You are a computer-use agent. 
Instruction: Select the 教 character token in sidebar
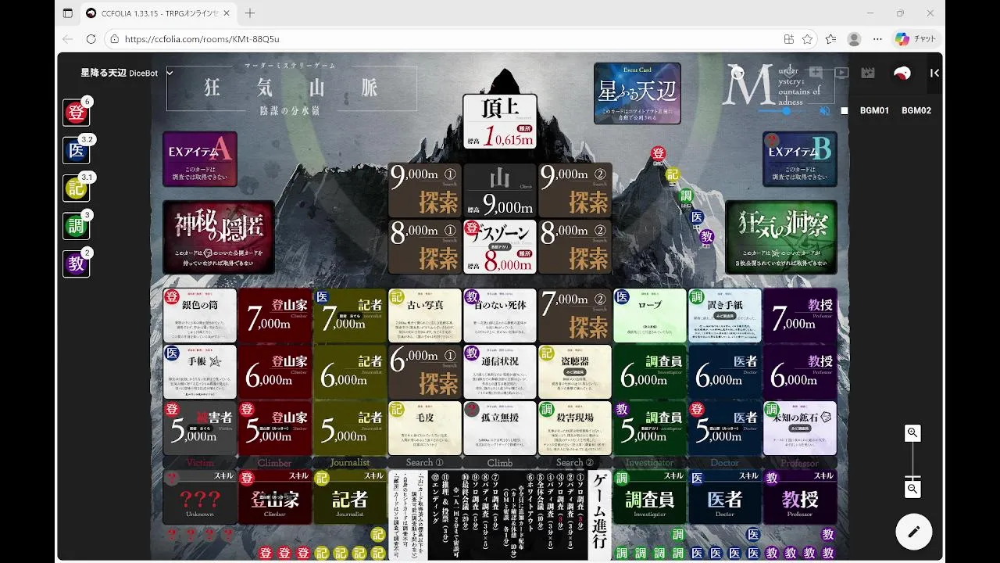click(77, 264)
